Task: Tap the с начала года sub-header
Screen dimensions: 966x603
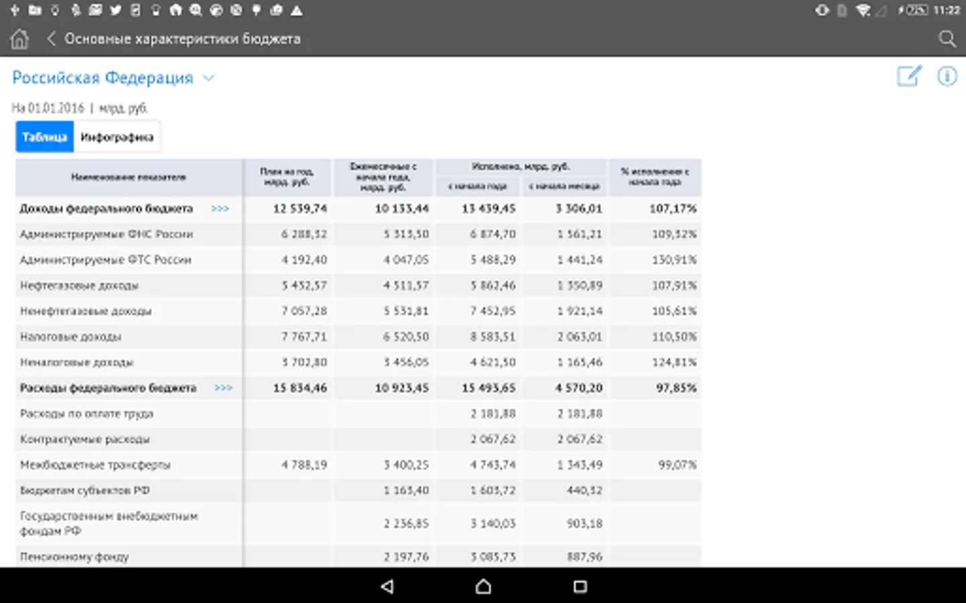Action: (x=478, y=186)
